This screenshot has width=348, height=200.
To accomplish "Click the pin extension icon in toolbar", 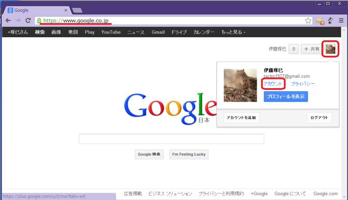I will click(x=331, y=20).
